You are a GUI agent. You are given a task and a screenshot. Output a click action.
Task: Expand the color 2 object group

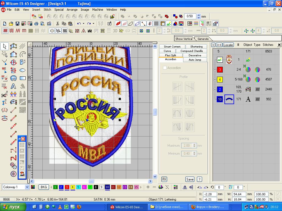pos(215,90)
